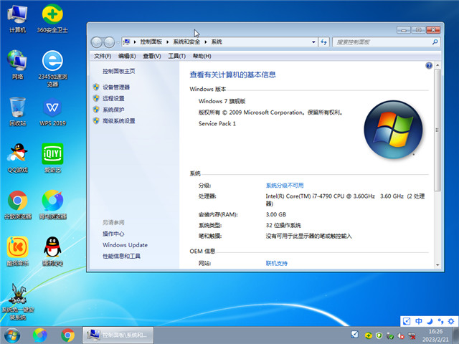
Task: Select the 系统兔一键安装系统 desktop icon
Action: pos(17,302)
